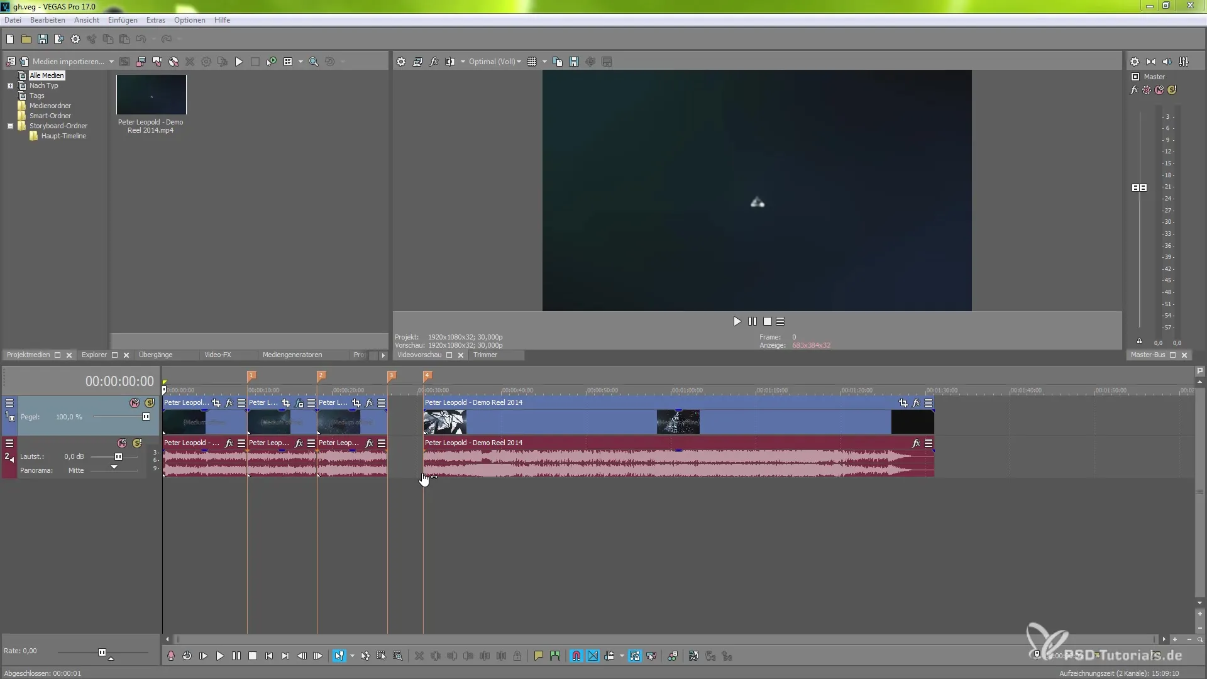Toggle automatic crossfades icon
This screenshot has height=679, width=1207.
coord(593,656)
